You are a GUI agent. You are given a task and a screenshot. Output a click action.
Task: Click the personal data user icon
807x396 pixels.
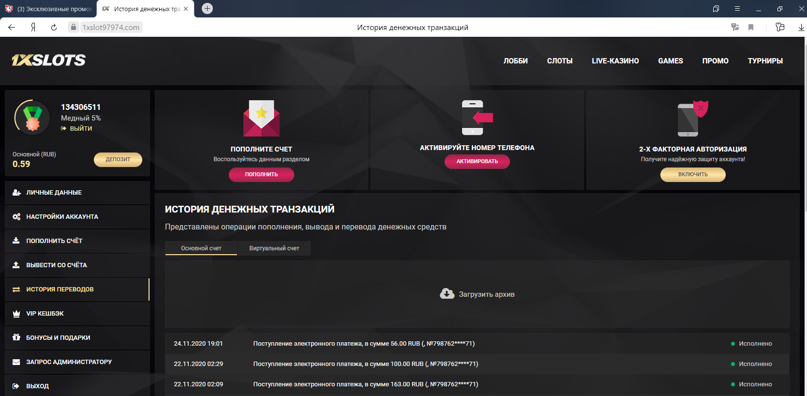click(x=16, y=193)
